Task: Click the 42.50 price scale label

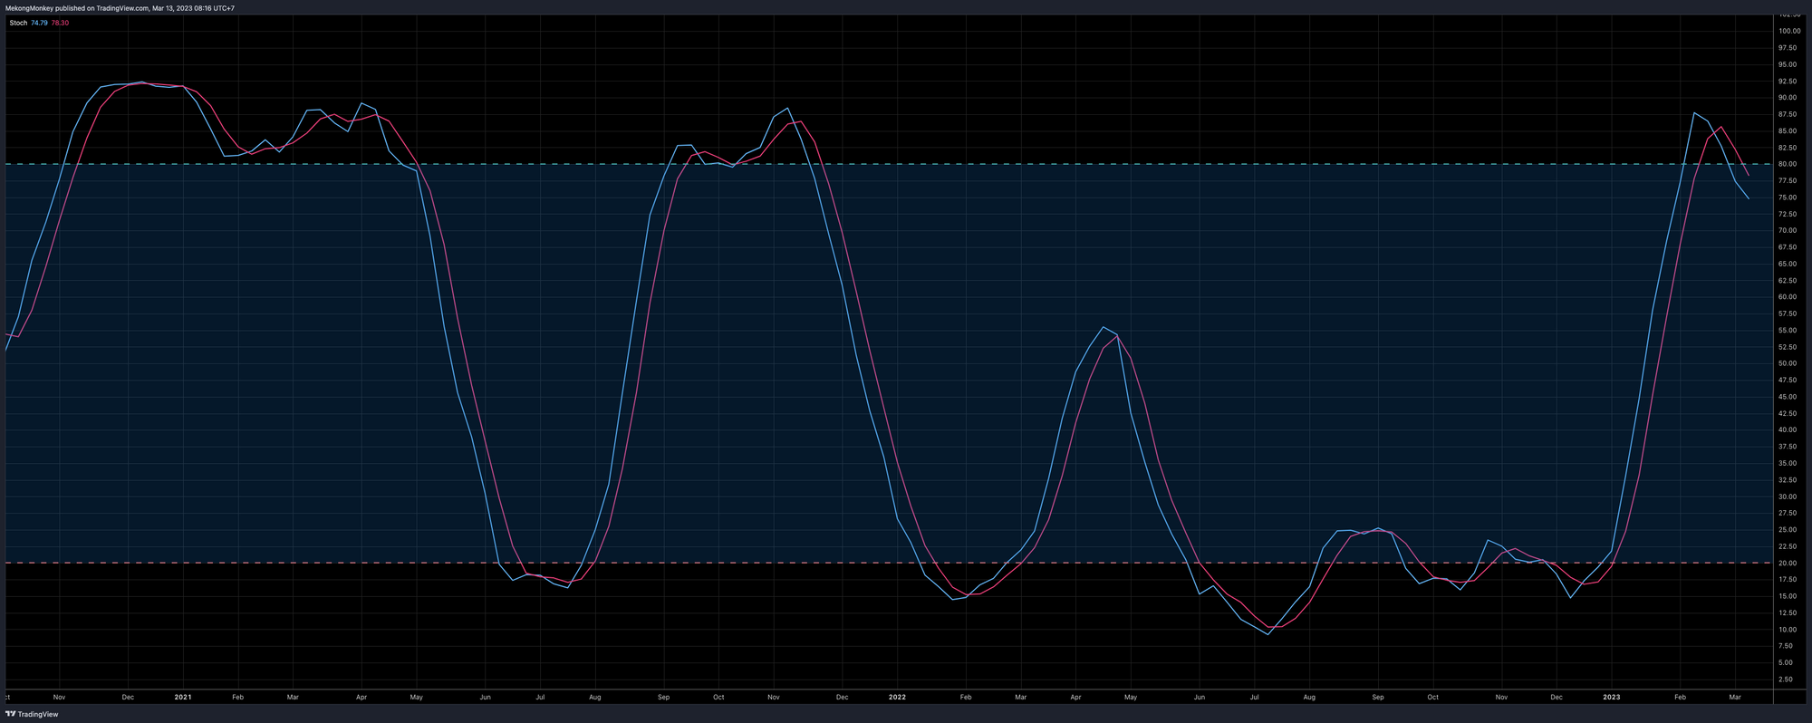Action: click(x=1789, y=413)
